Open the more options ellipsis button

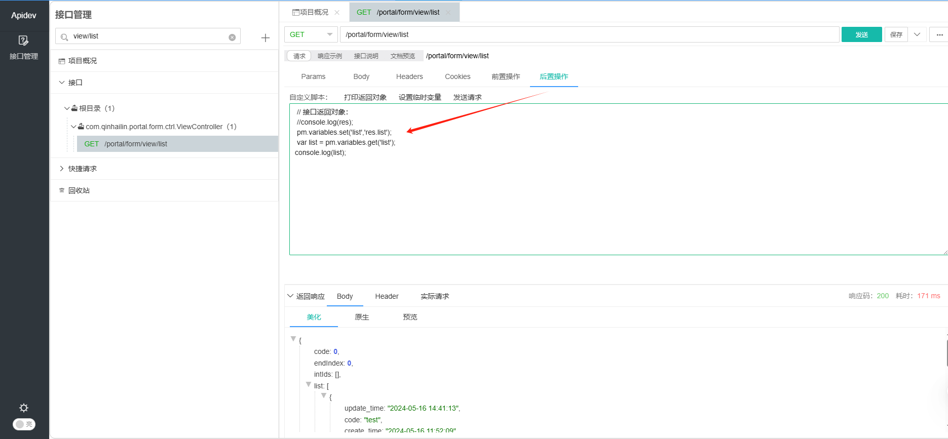939,34
